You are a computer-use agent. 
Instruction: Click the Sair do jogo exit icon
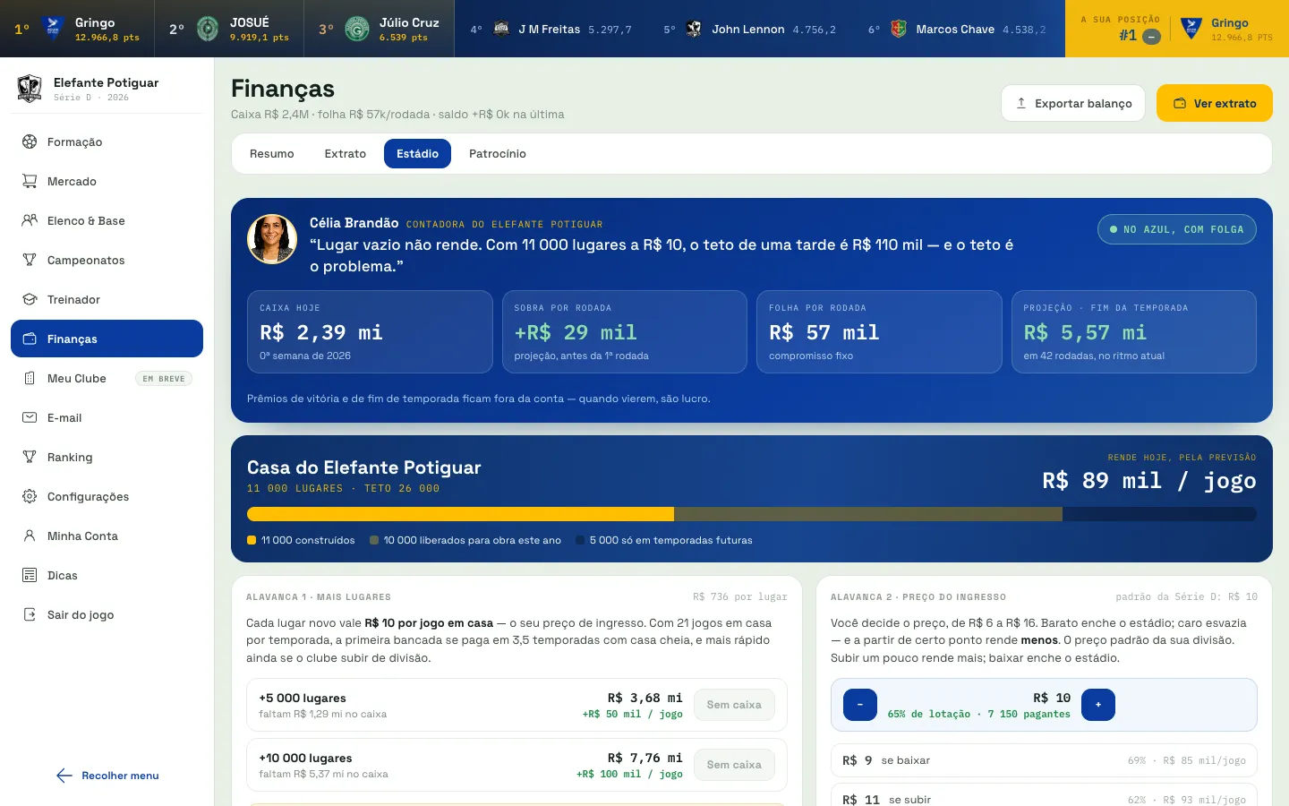coord(30,614)
